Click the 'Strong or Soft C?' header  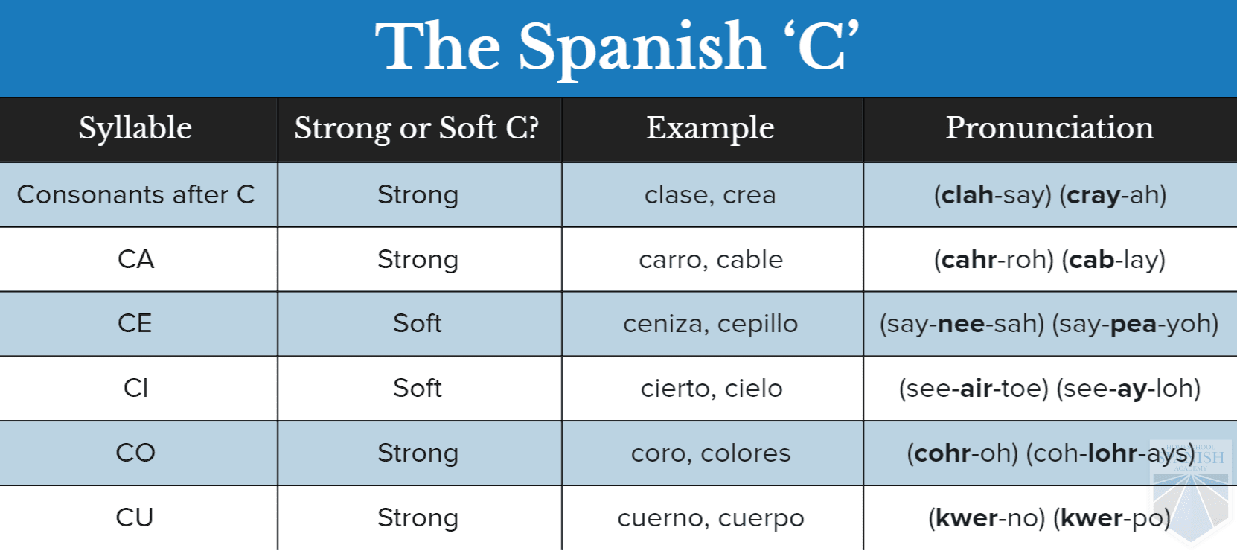[417, 128]
